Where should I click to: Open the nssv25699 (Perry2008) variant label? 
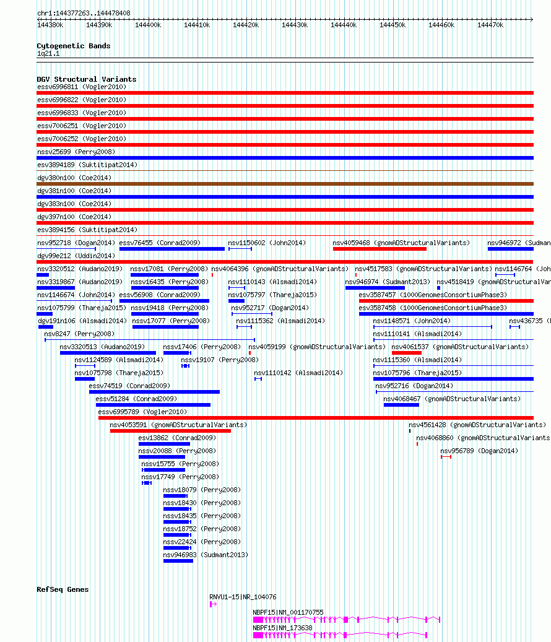[x=76, y=152]
